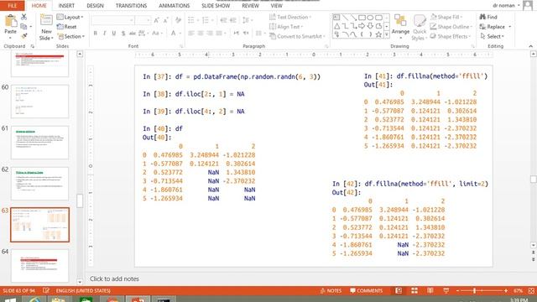
Task: Click the Cut scissors icon
Action: (23, 17)
